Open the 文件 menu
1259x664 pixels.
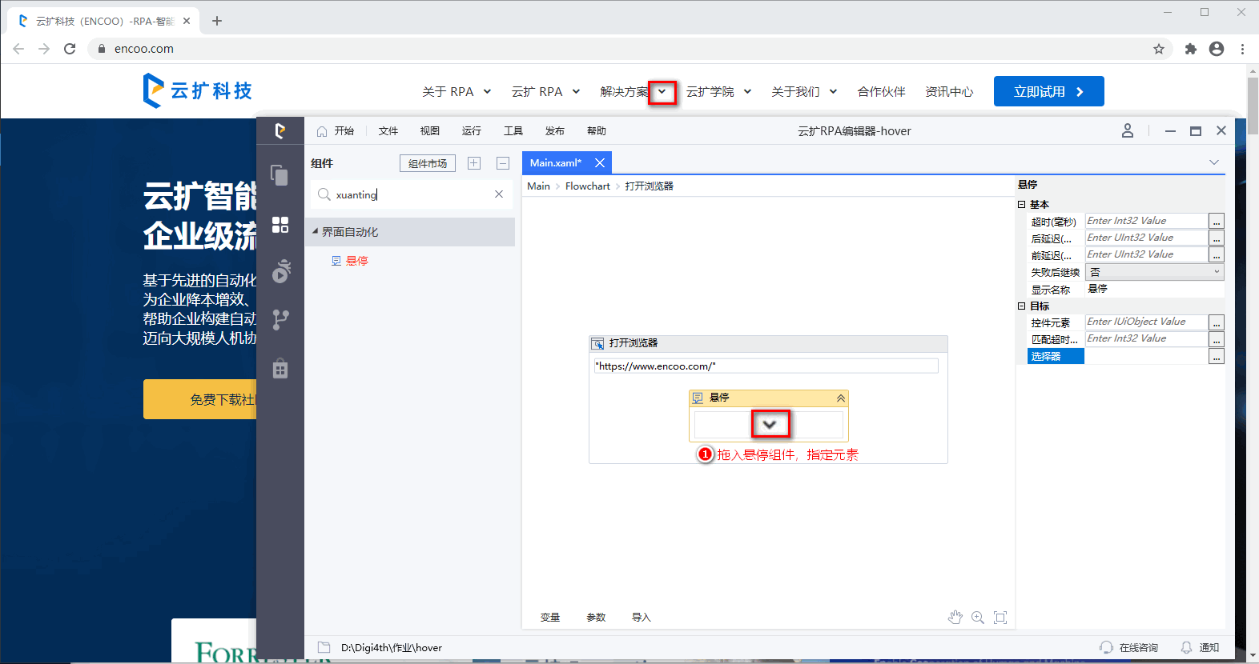click(388, 131)
